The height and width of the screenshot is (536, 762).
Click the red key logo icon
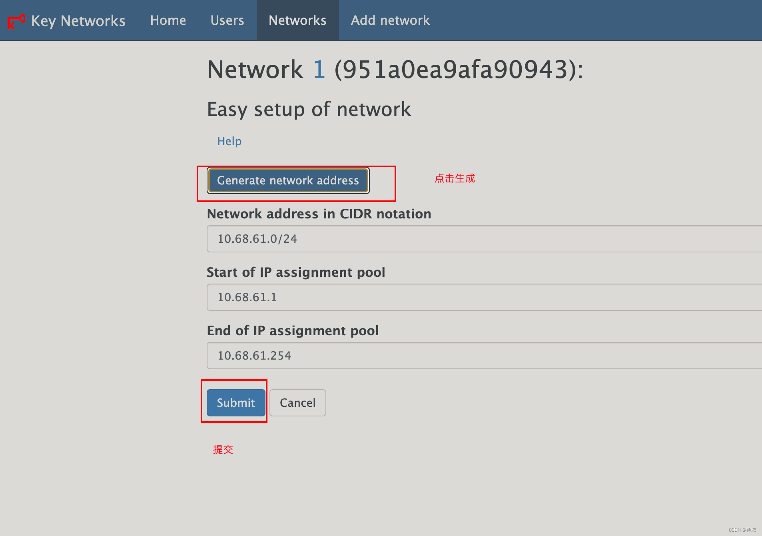(x=16, y=21)
